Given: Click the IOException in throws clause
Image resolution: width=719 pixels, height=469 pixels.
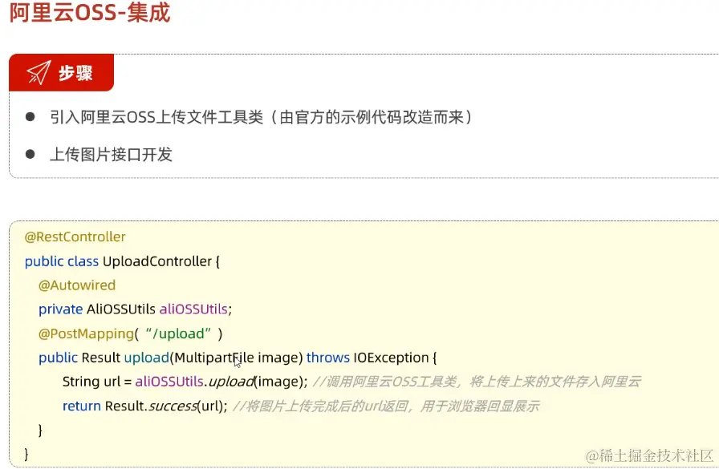Looking at the screenshot, I should click(x=391, y=358).
